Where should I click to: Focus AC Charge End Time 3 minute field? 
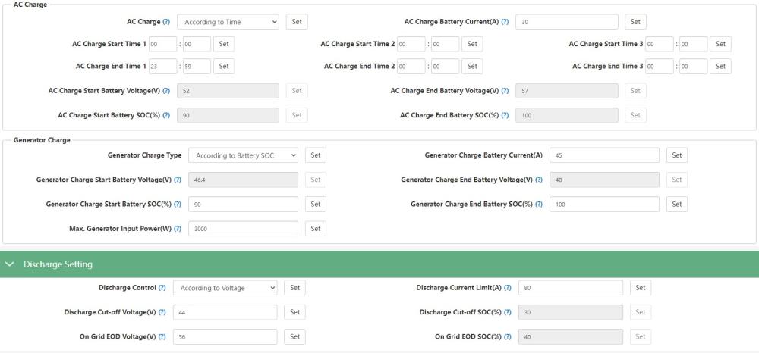coord(694,66)
